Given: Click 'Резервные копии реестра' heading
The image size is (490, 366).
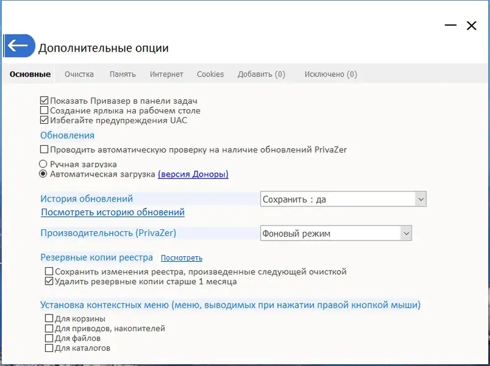Looking at the screenshot, I should click(97, 257).
